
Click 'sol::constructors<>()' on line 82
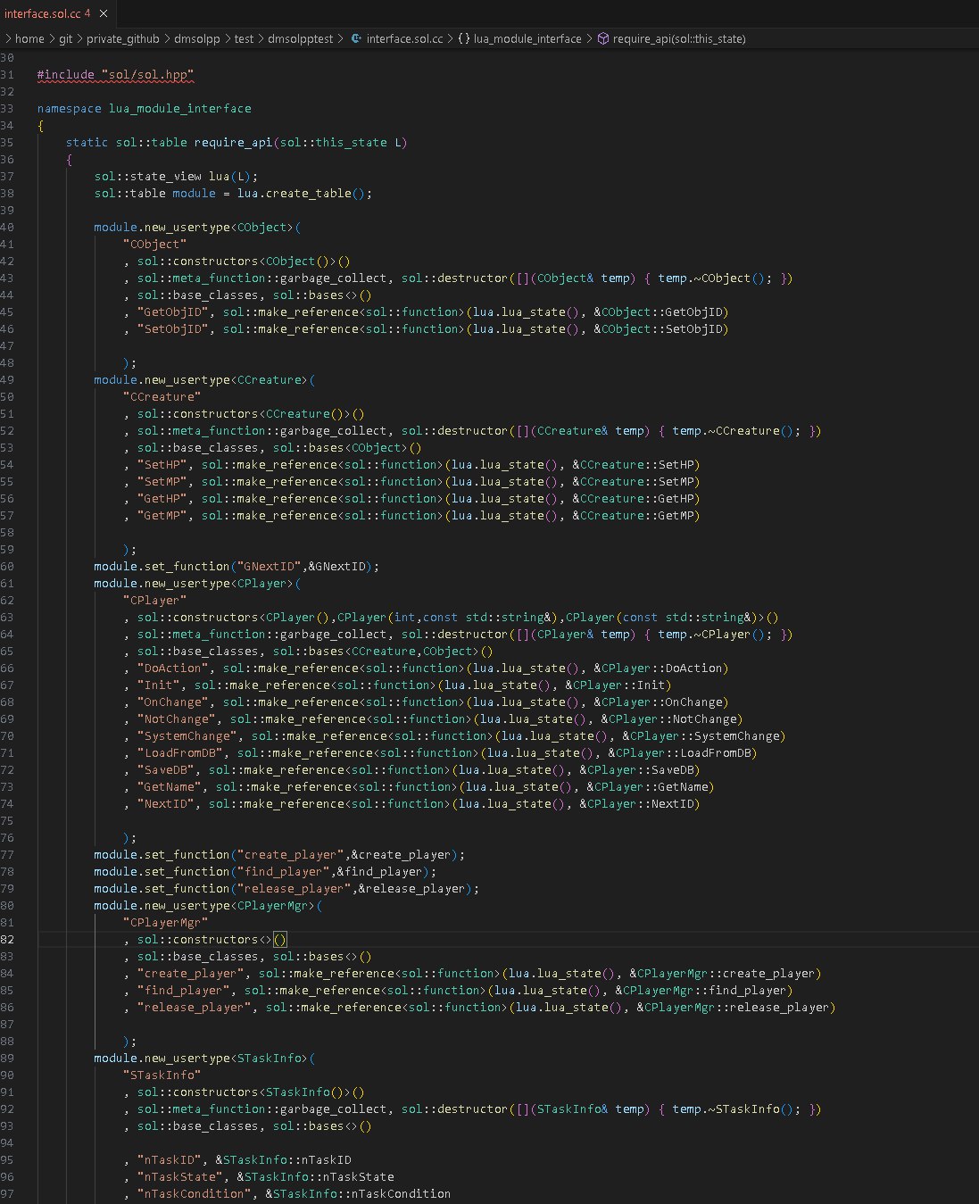(212, 939)
